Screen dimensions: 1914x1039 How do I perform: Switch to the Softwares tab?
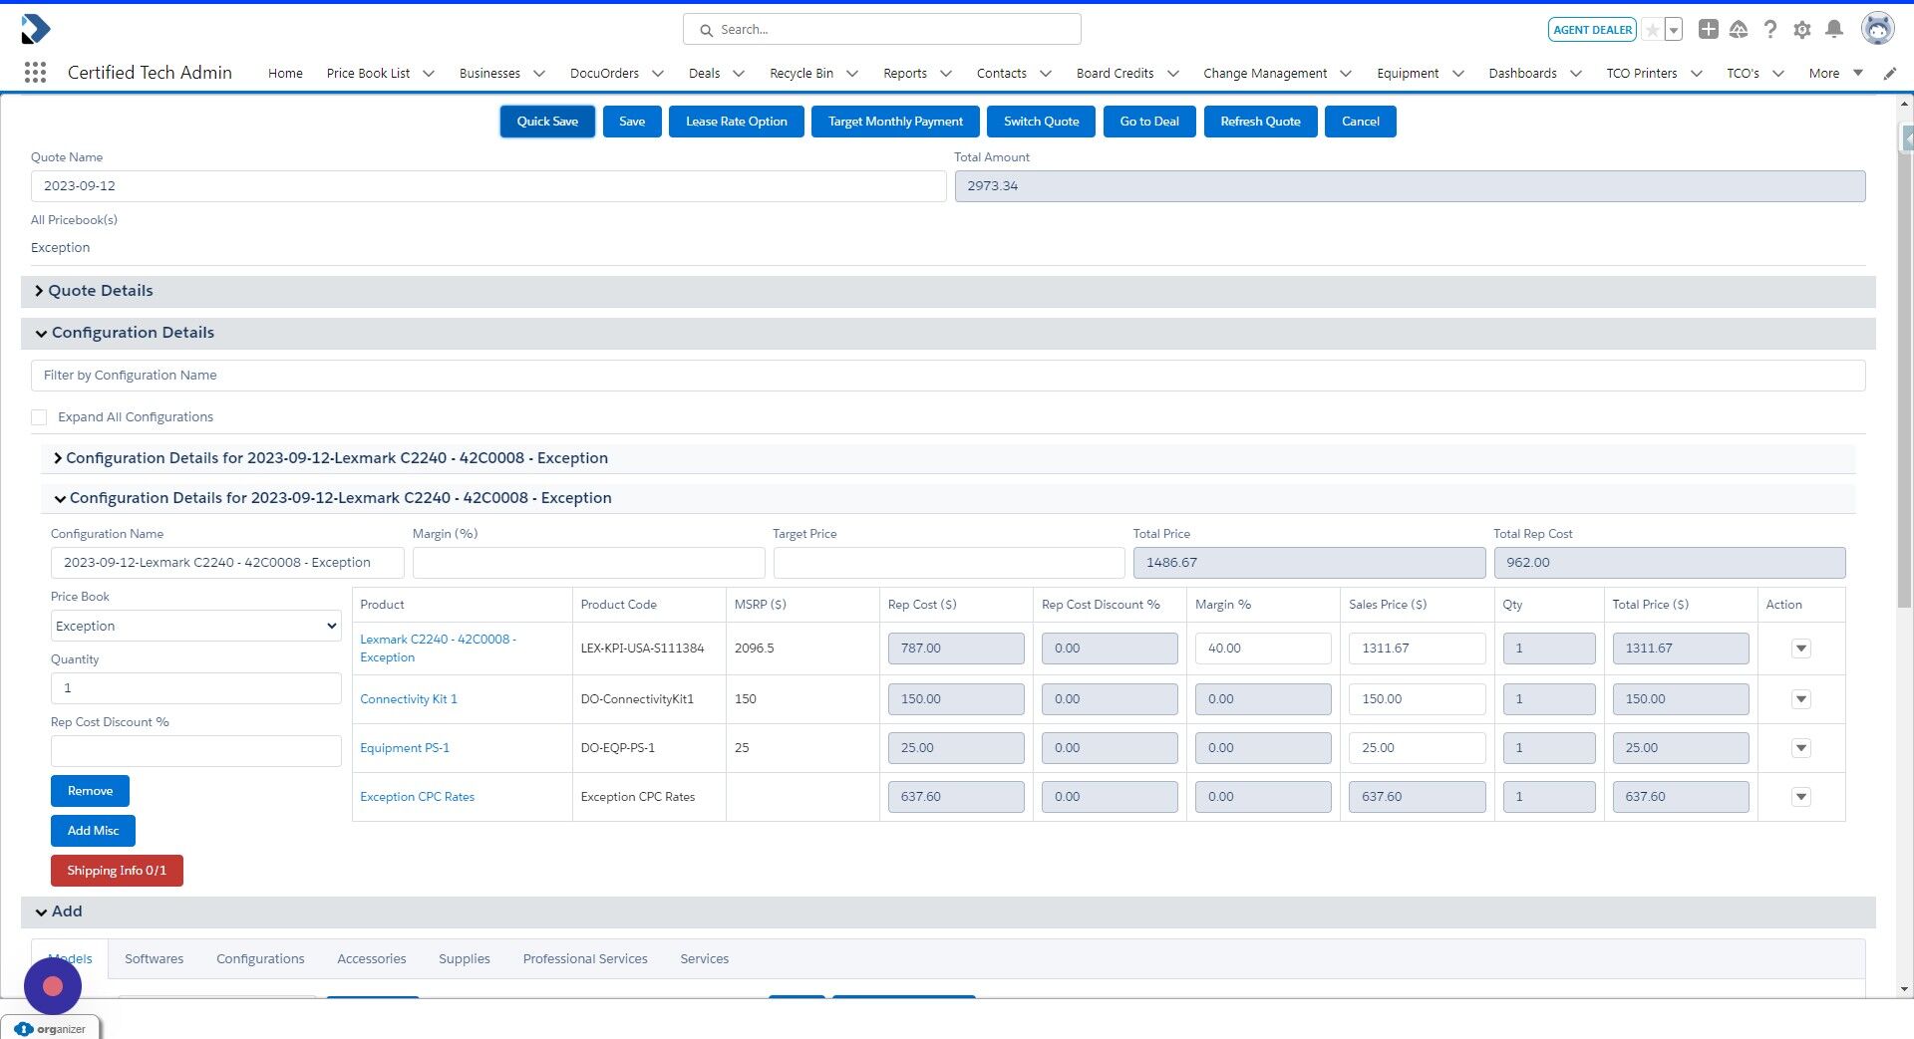[154, 958]
